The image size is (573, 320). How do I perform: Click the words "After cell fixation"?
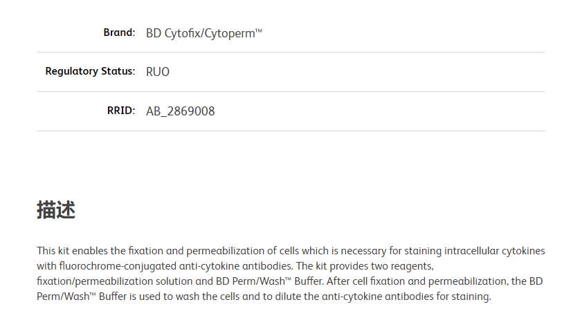click(365, 281)
